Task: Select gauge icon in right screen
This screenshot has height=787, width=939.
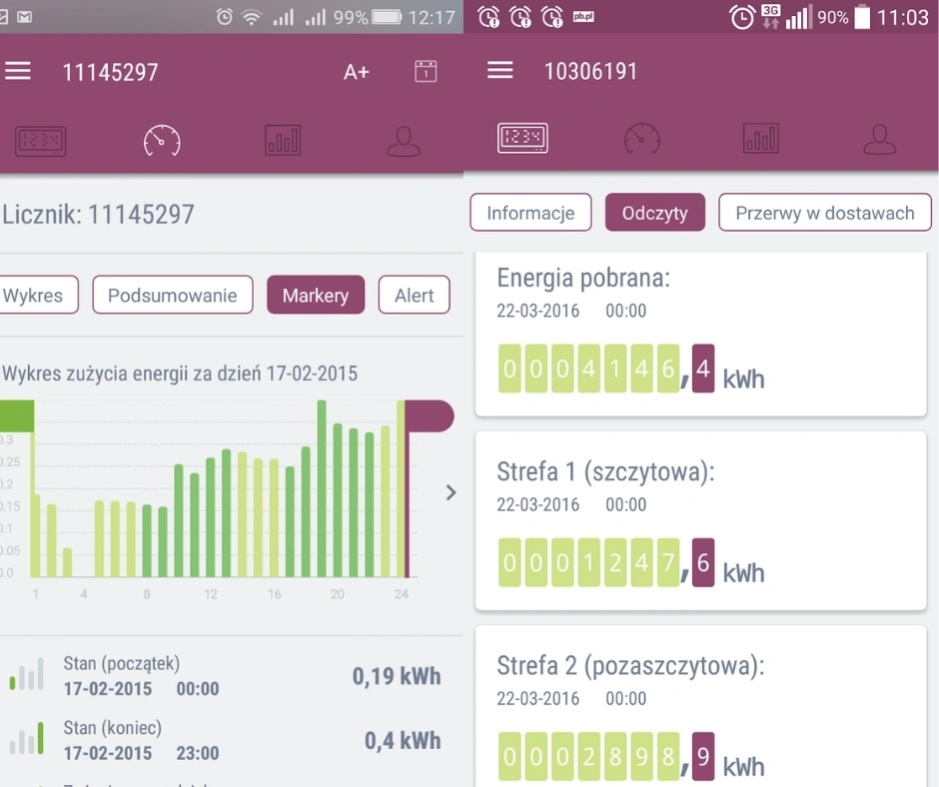Action: click(642, 139)
